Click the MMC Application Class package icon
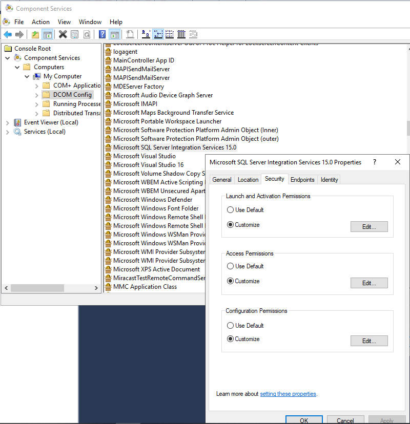 pyautogui.click(x=108, y=287)
